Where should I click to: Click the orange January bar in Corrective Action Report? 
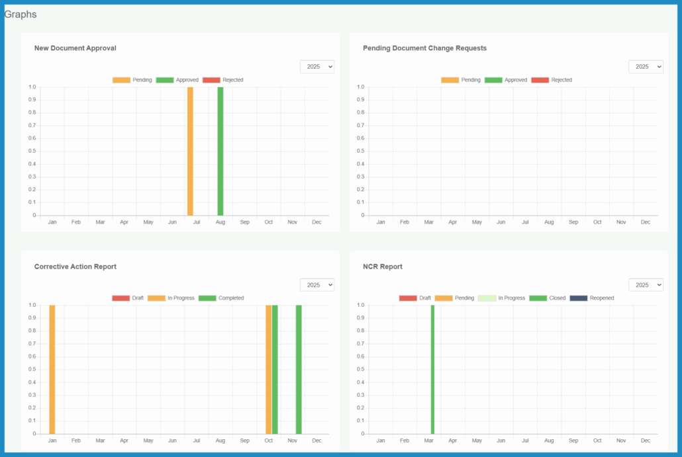52,369
